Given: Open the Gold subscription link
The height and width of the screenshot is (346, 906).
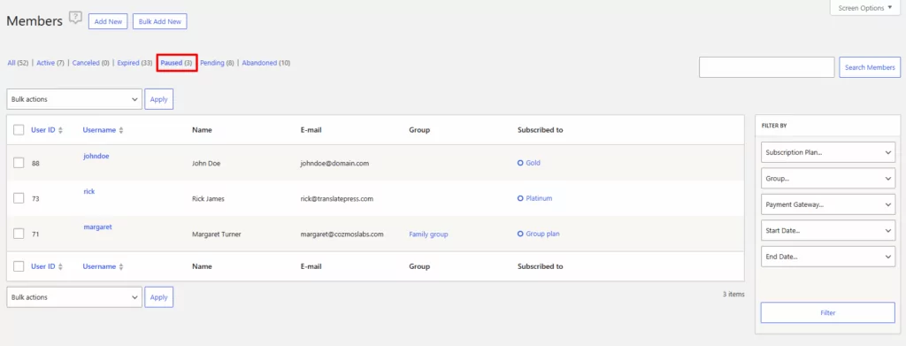Looking at the screenshot, I should [x=533, y=163].
